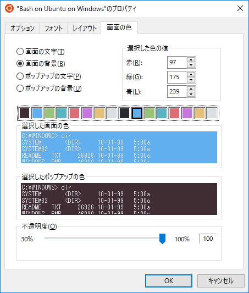The height and width of the screenshot is (293, 249).
Task: Select the second red swatch in the palette
Action: tap(174, 113)
